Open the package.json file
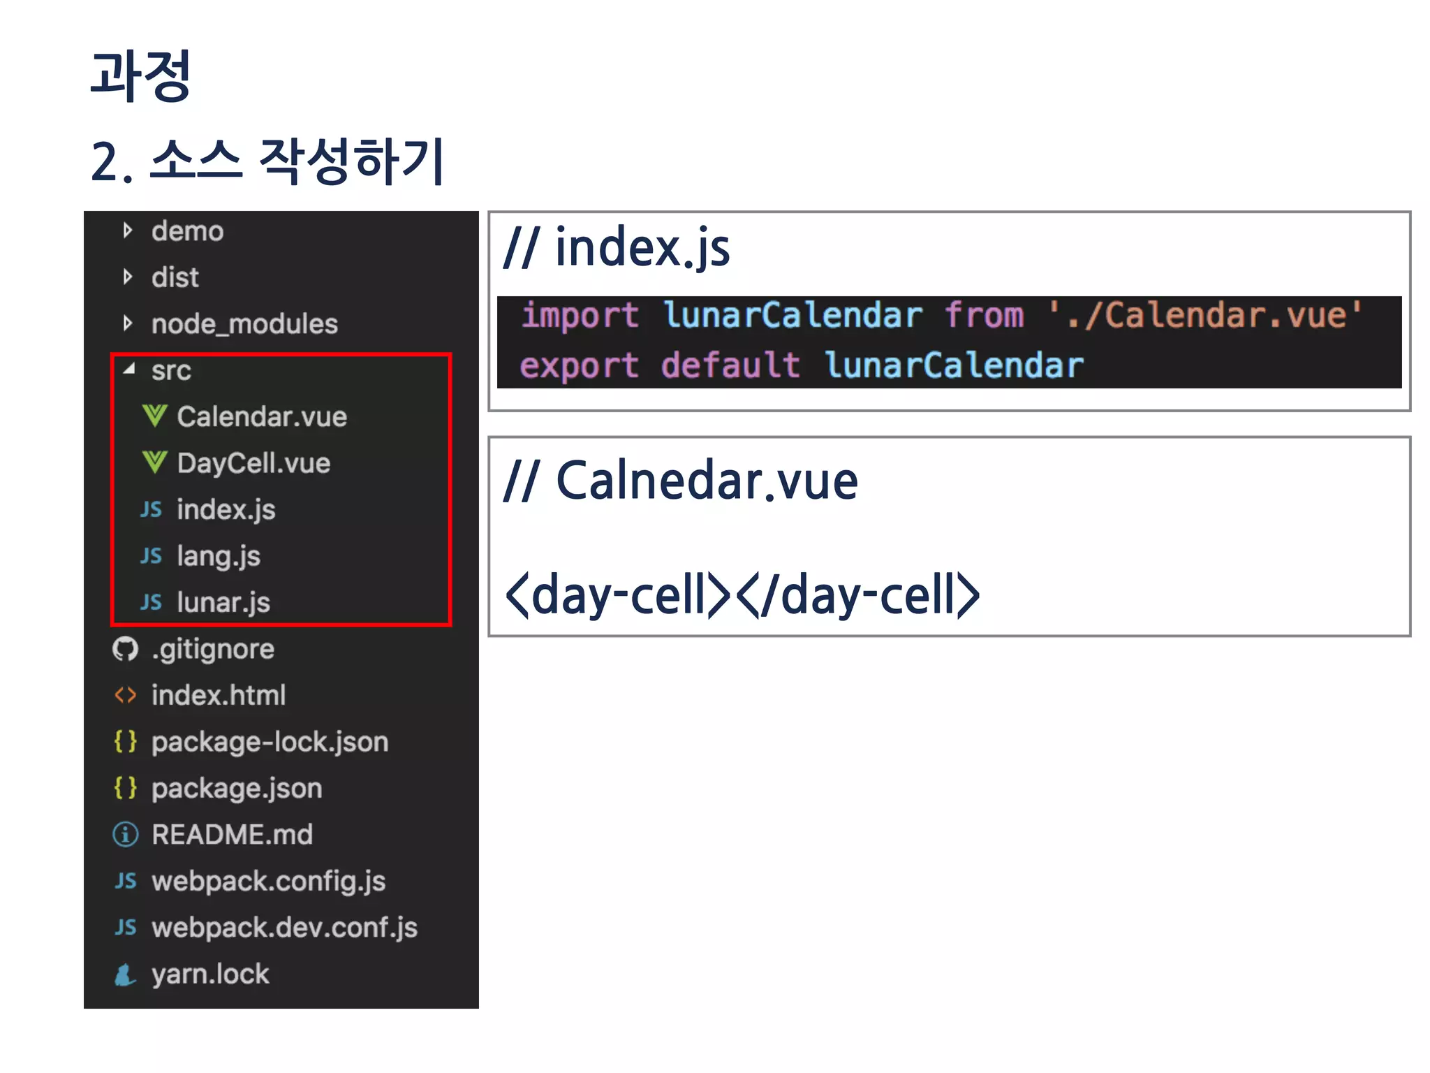The width and height of the screenshot is (1430, 1073). pos(237,789)
